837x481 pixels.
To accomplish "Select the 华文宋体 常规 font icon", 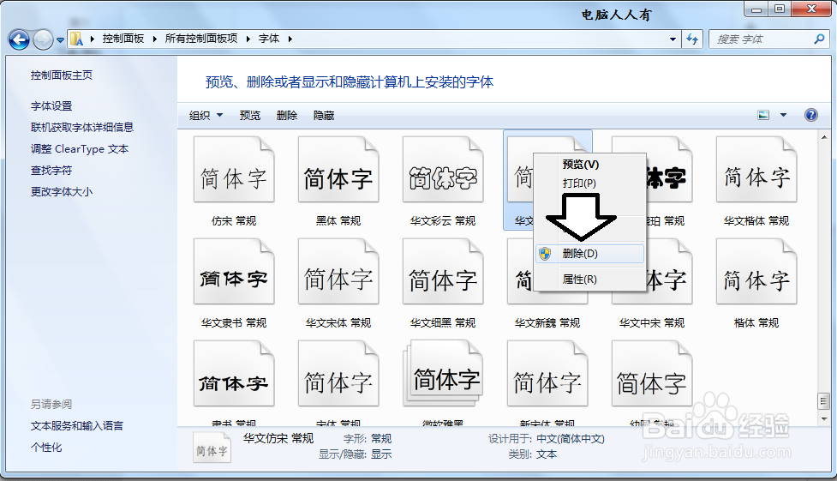I will point(338,272).
